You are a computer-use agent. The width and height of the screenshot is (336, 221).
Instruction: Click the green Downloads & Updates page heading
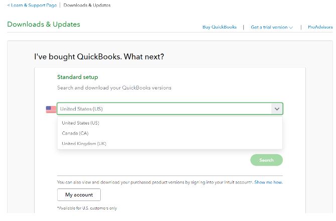[x=44, y=24]
